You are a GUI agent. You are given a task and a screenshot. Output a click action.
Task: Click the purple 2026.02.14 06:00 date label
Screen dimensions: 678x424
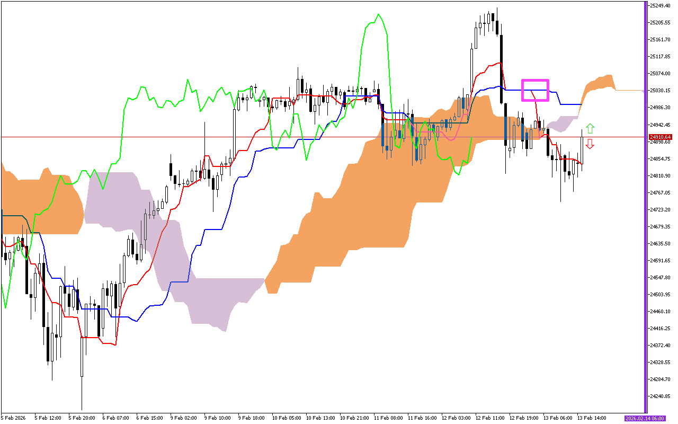pos(643,418)
